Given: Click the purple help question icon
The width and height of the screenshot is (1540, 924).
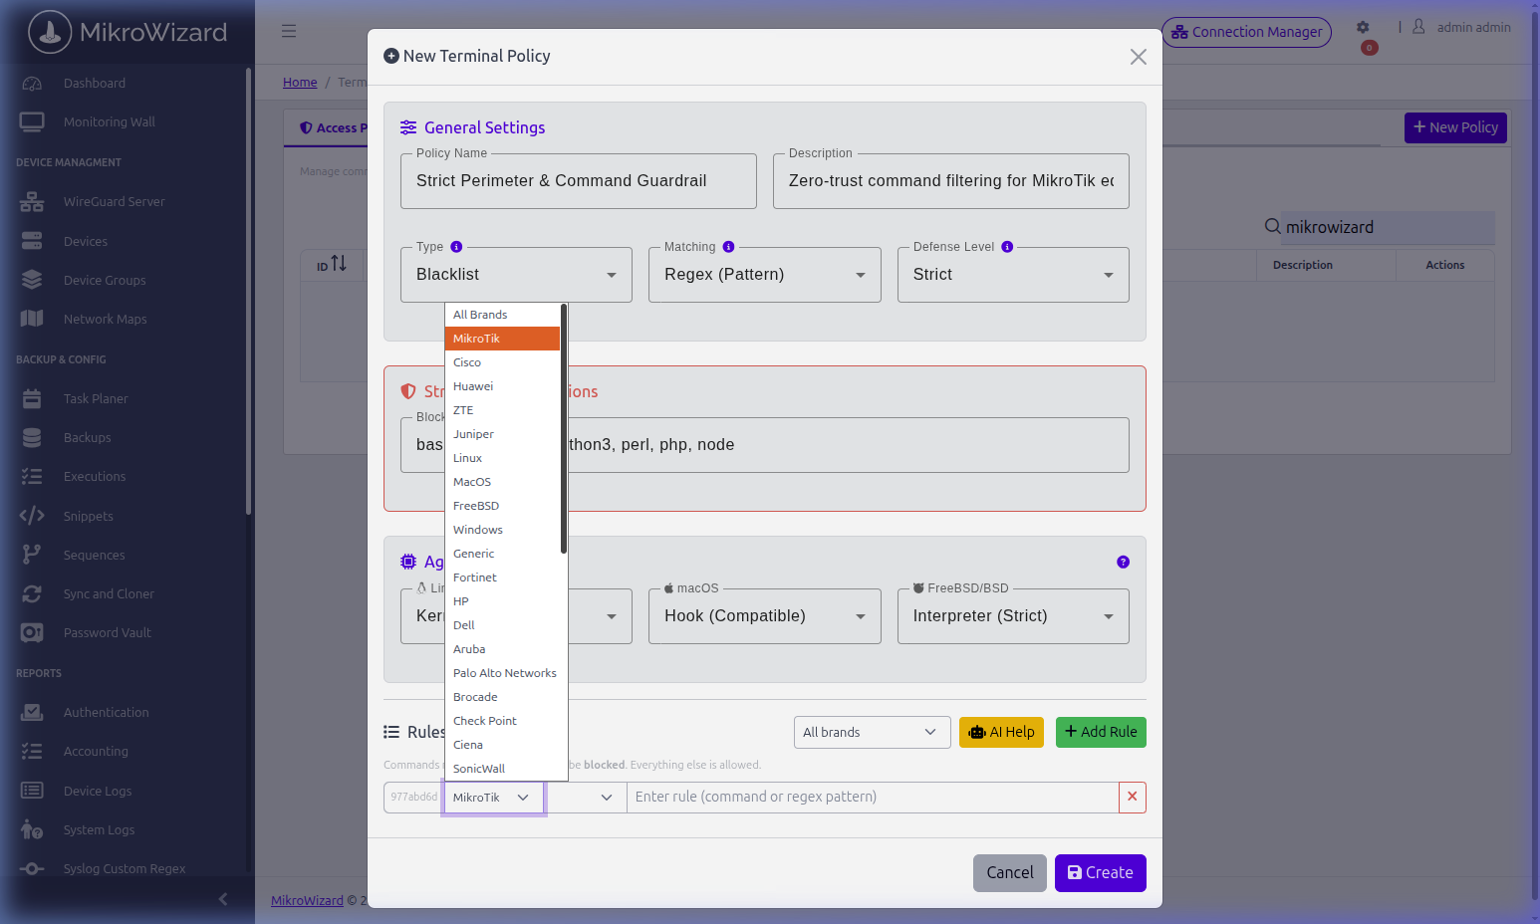Looking at the screenshot, I should (x=1123, y=562).
